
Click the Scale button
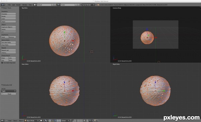point(8,19)
